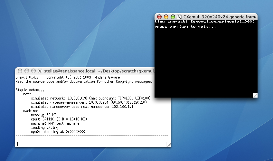Click the X11 icon in GXemul framebuffer title
Viewport: 273px width, 161px height.
pyautogui.click(x=179, y=17)
